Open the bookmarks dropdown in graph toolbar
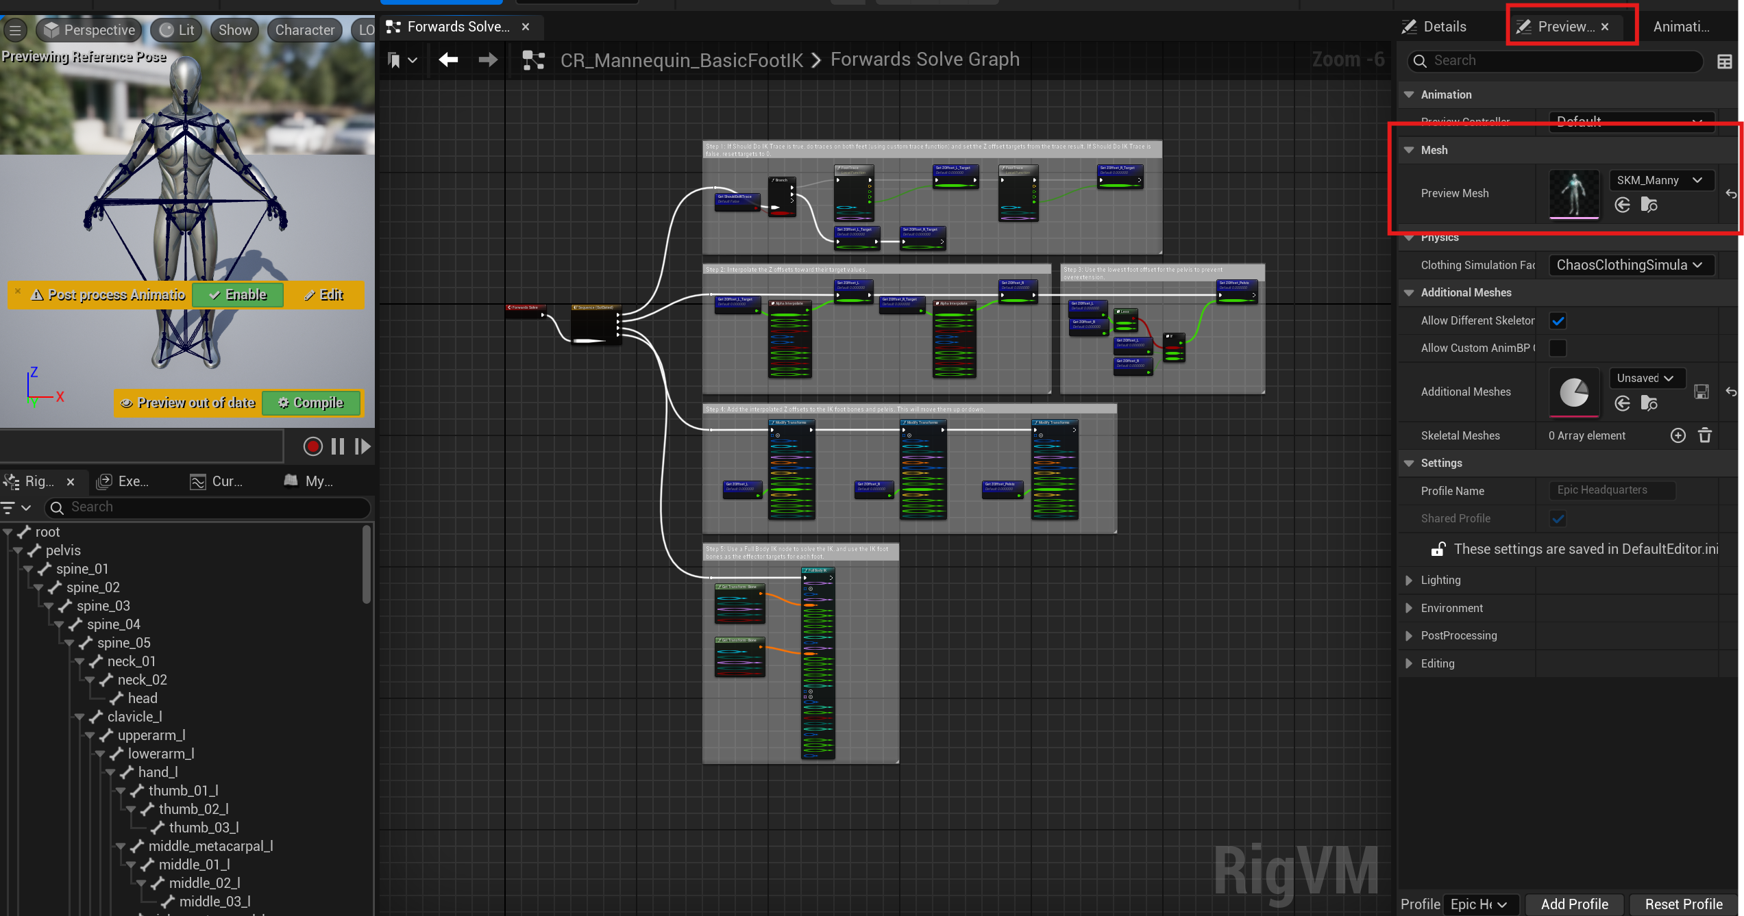1744x916 pixels. point(402,60)
